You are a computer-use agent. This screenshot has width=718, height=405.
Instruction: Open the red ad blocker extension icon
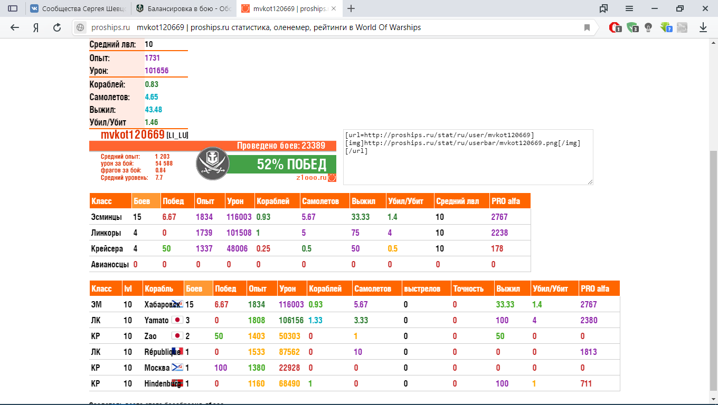[615, 28]
